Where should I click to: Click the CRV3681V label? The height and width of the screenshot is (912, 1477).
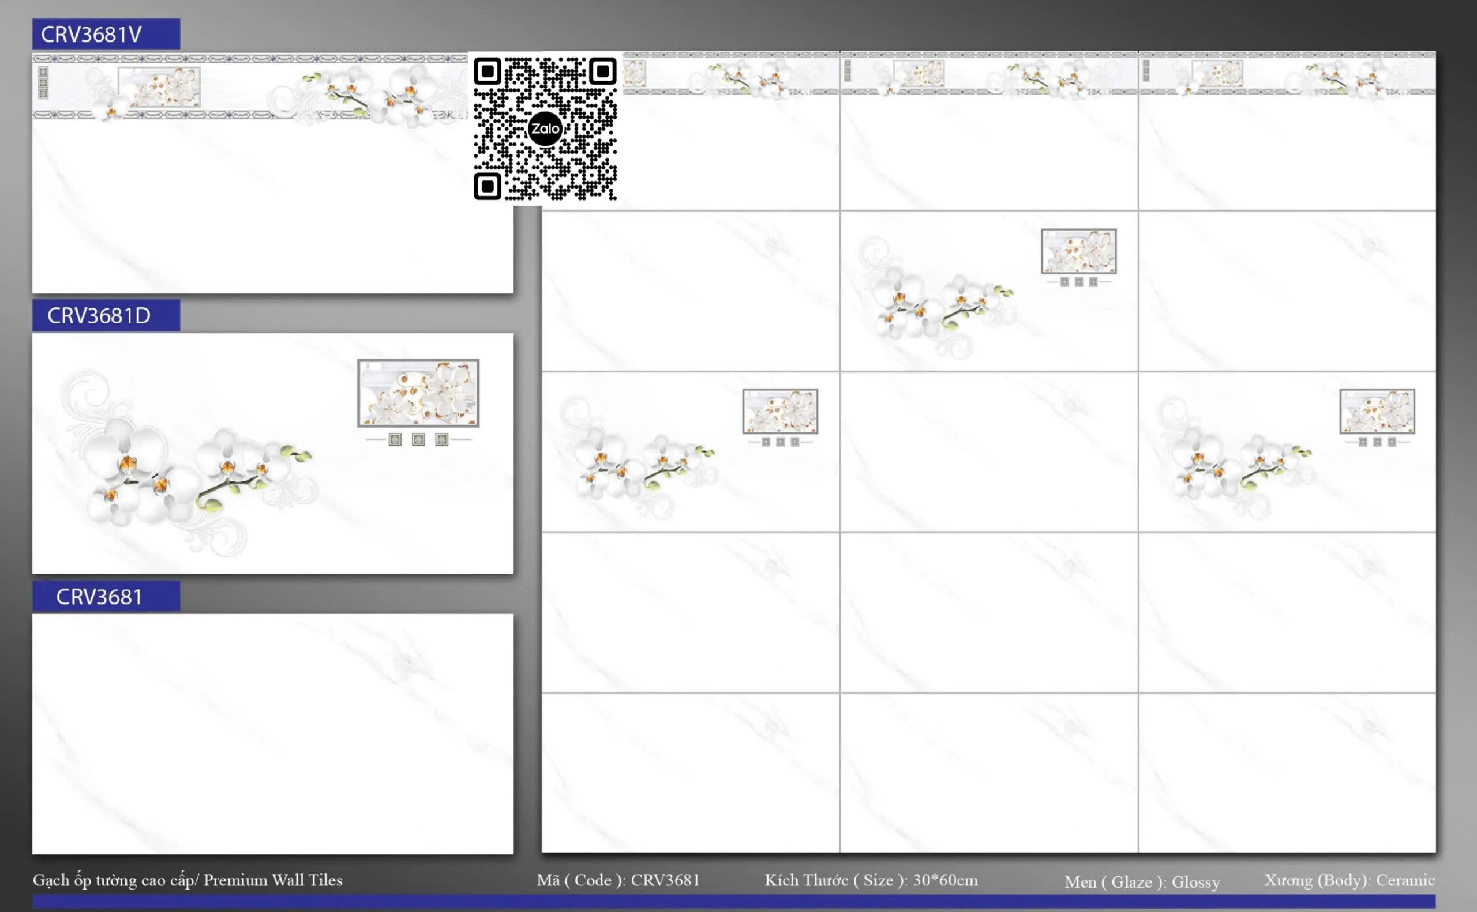106,34
